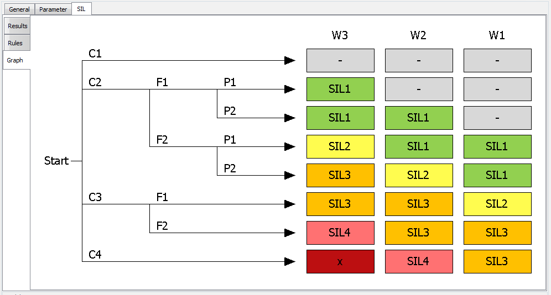Select the SIL4 cell under W2
551x295 pixels.
(419, 261)
